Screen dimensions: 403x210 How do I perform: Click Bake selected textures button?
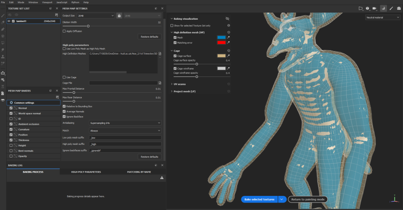click(x=259, y=199)
